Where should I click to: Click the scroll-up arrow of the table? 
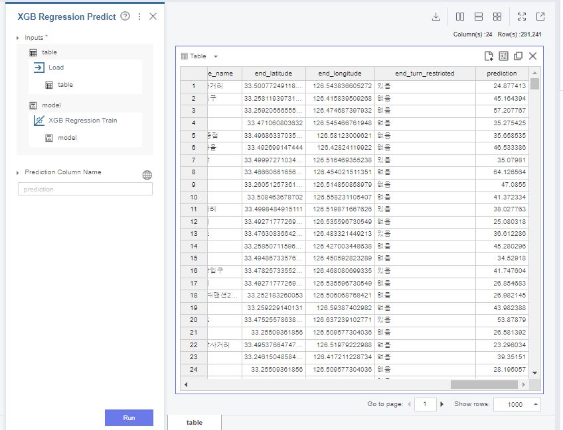[534, 73]
